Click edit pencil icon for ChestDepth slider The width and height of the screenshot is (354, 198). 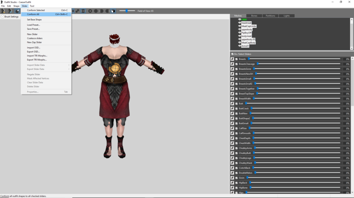(x=232, y=138)
